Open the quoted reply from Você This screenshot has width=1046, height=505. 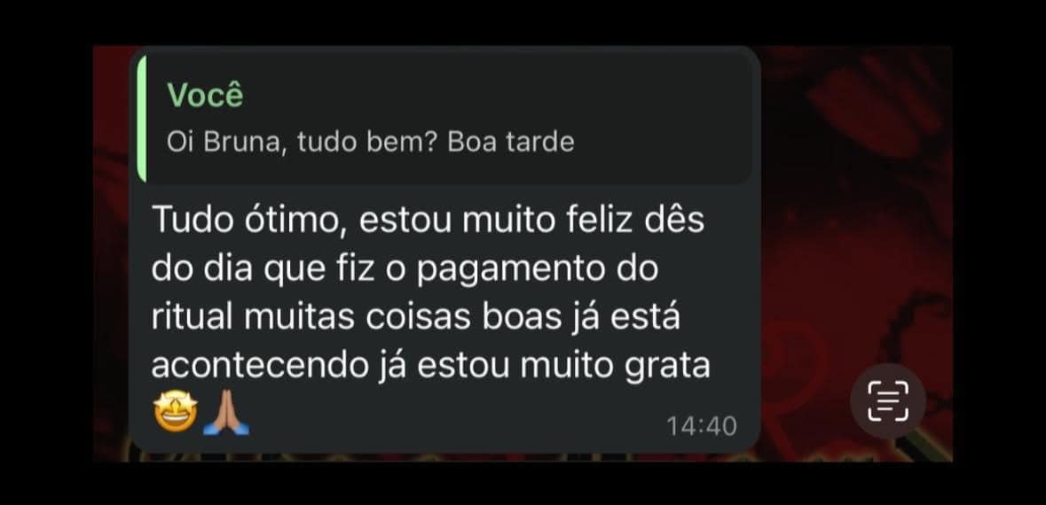[x=445, y=119]
